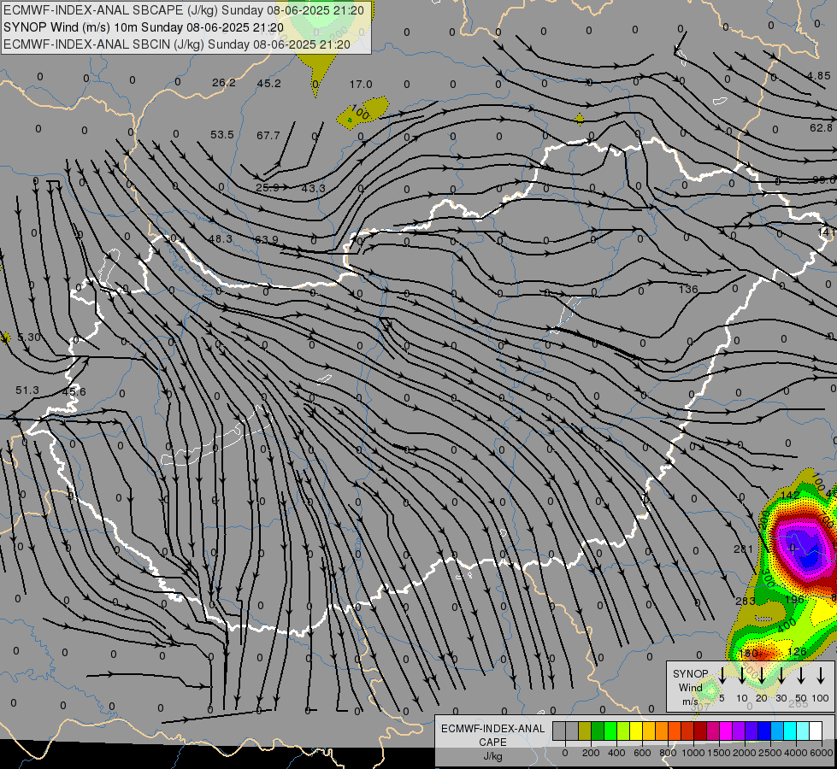The height and width of the screenshot is (769, 837).
Task: Click the 1000 tick label on color scale
Action: pyautogui.click(x=693, y=753)
